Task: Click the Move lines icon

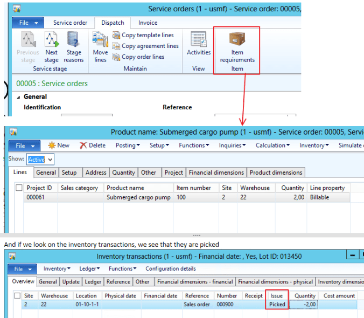Action: (100, 40)
